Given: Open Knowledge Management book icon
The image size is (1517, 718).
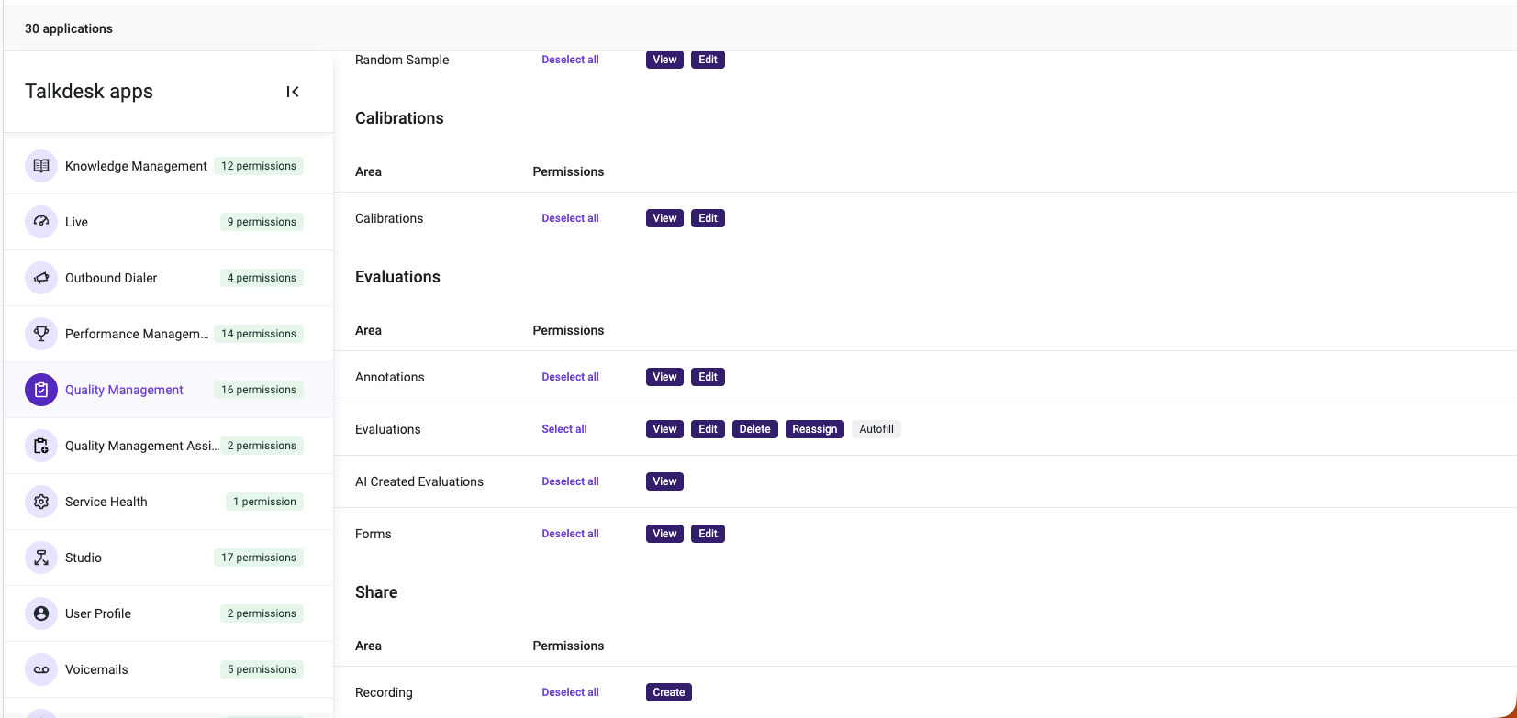Looking at the screenshot, I should (x=41, y=166).
